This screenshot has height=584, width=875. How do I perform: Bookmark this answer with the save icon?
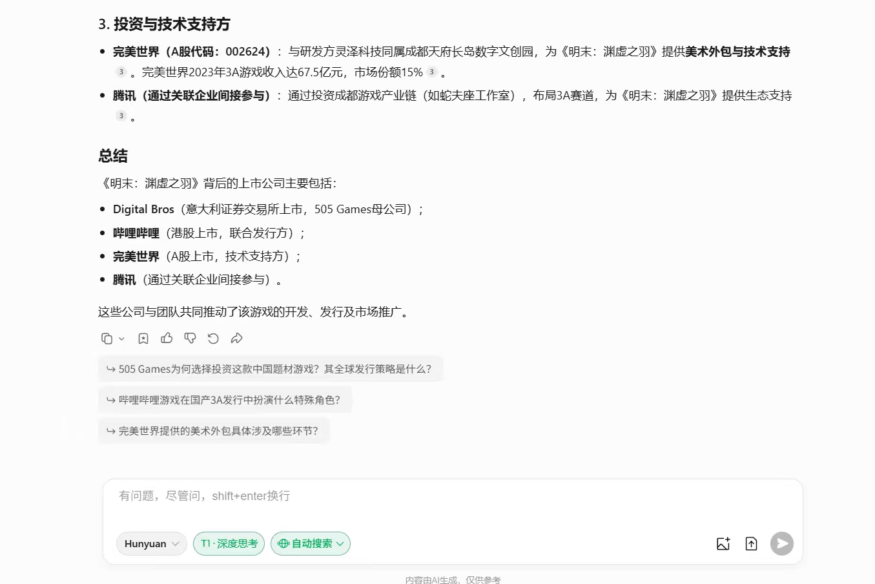143,339
